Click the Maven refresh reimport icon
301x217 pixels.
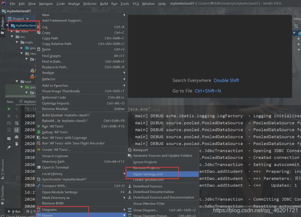point(296,26)
